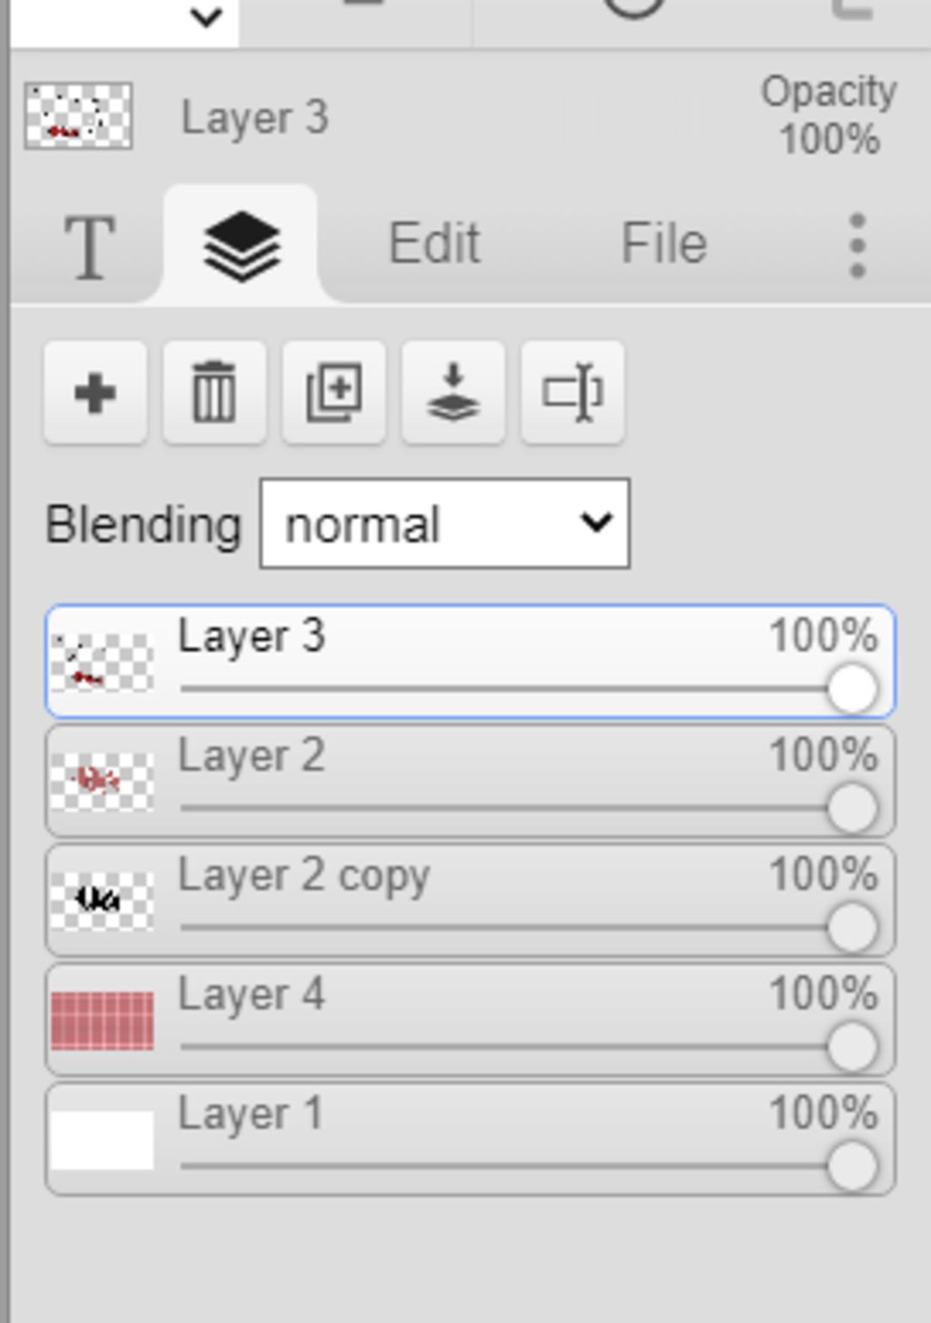Delete layer using trash can icon

click(x=215, y=393)
